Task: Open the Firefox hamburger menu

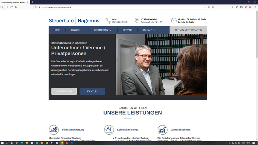Action: pos(255,7)
